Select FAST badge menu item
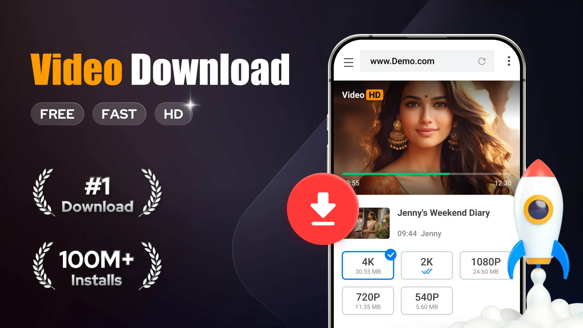Viewport: 583px width, 328px height. (x=119, y=114)
